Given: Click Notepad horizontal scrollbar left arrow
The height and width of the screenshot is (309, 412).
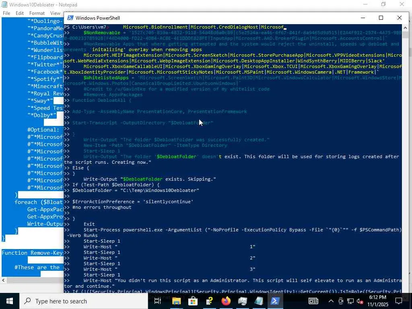Looking at the screenshot, I should click(x=3, y=280).
